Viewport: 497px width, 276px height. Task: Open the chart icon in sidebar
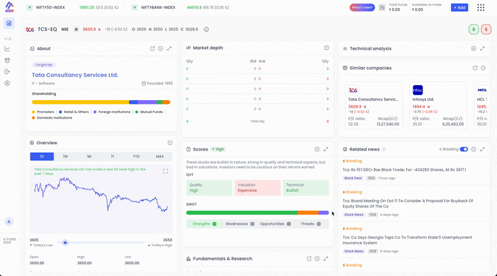(7, 49)
